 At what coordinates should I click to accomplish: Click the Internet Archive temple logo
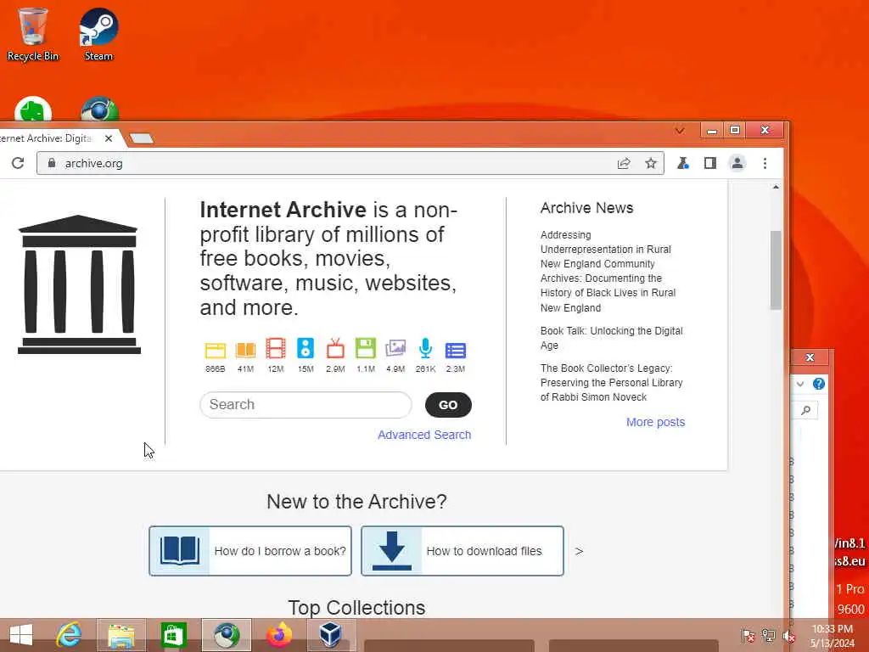coord(79,284)
